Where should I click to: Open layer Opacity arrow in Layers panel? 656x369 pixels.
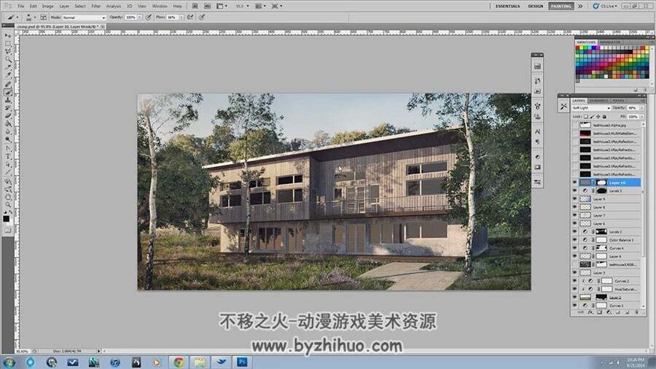click(x=642, y=108)
